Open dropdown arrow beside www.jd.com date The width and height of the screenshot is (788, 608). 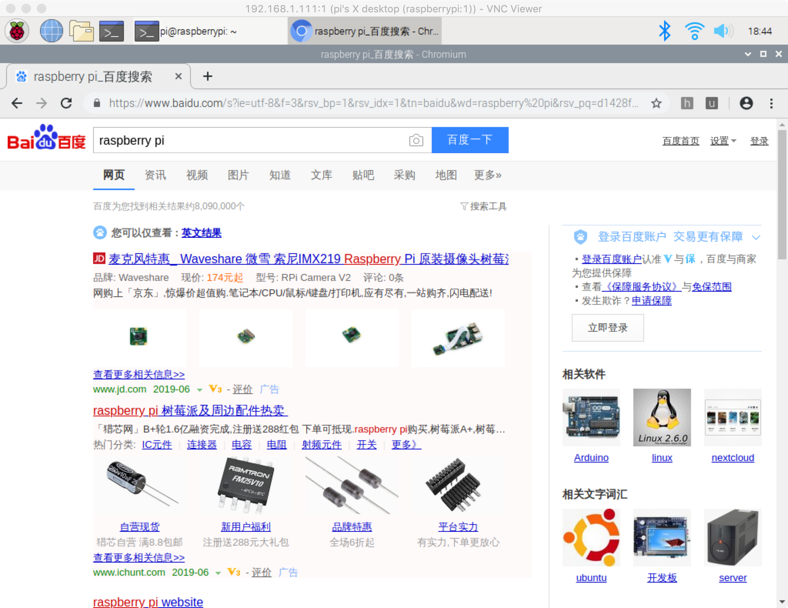[199, 390]
